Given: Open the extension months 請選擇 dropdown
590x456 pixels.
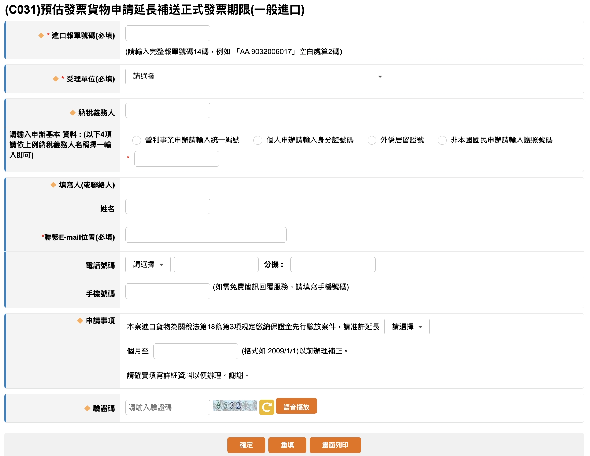Looking at the screenshot, I should [x=407, y=326].
